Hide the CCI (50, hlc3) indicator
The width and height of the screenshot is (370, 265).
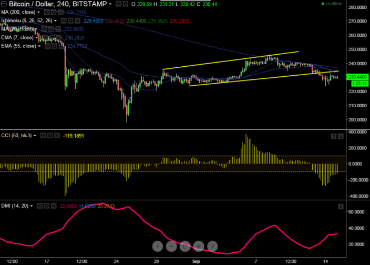coord(43,136)
